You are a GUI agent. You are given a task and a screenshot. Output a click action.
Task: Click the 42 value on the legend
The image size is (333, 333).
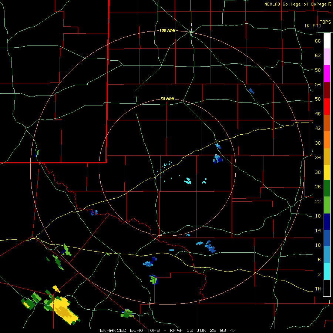coord(318,128)
